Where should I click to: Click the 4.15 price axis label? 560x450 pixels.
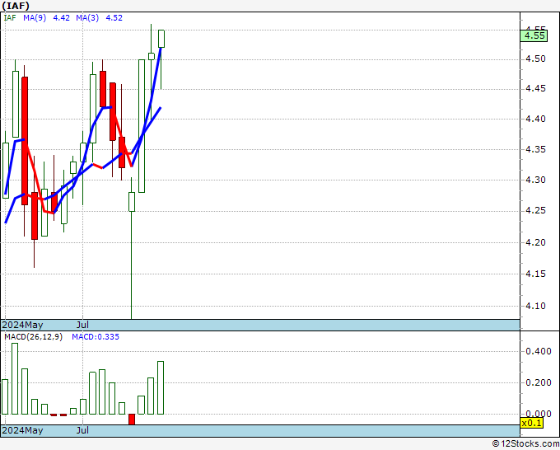click(536, 274)
